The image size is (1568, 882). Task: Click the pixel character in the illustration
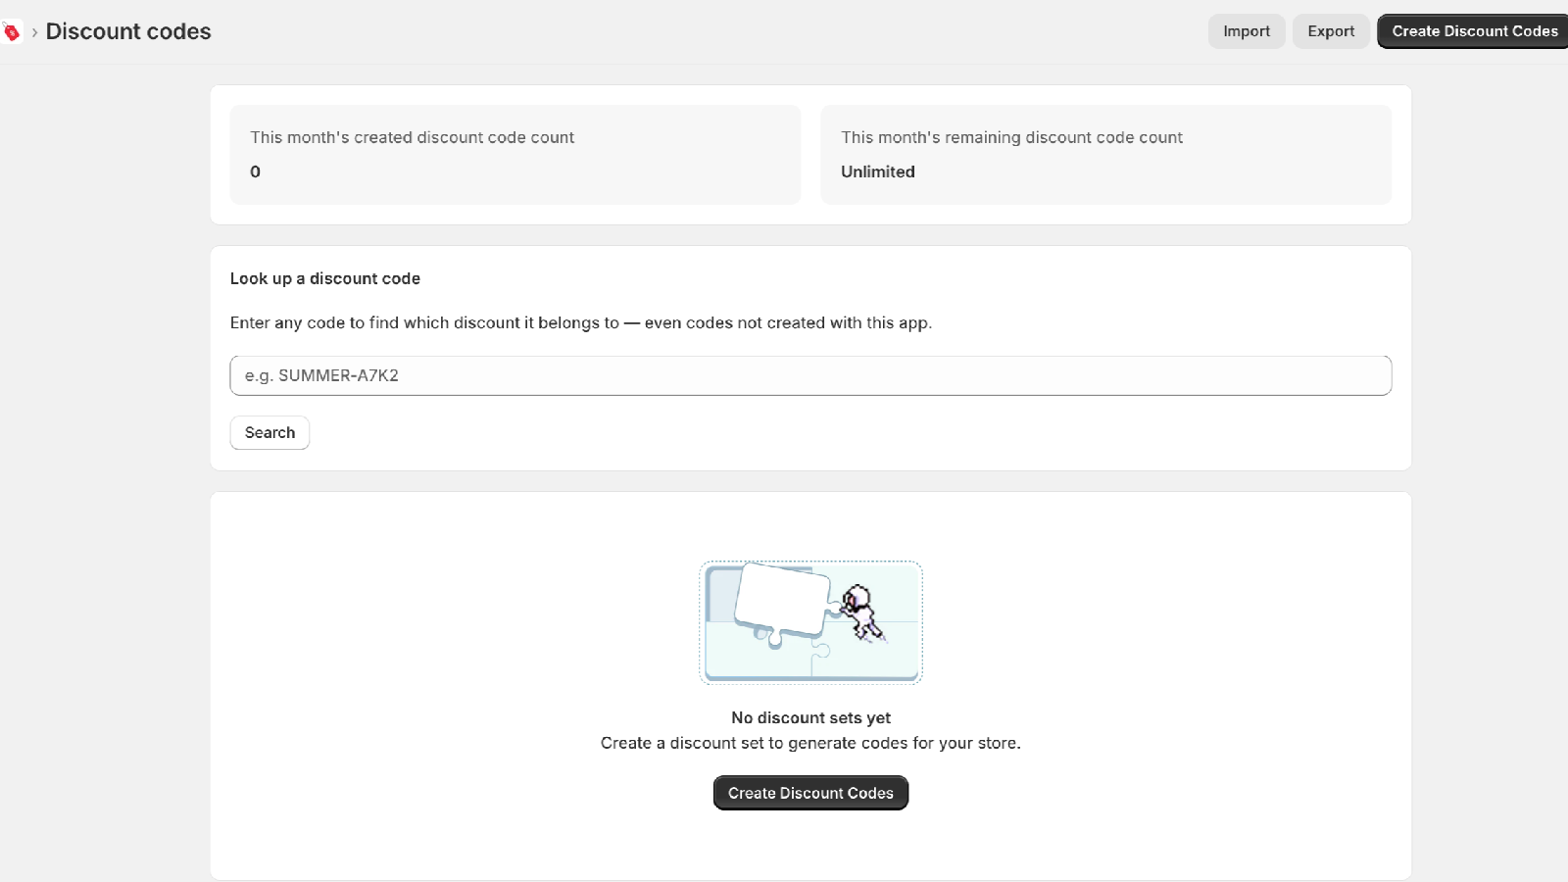(x=861, y=612)
